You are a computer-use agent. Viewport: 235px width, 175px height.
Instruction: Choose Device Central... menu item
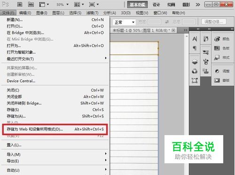[x=55, y=81]
